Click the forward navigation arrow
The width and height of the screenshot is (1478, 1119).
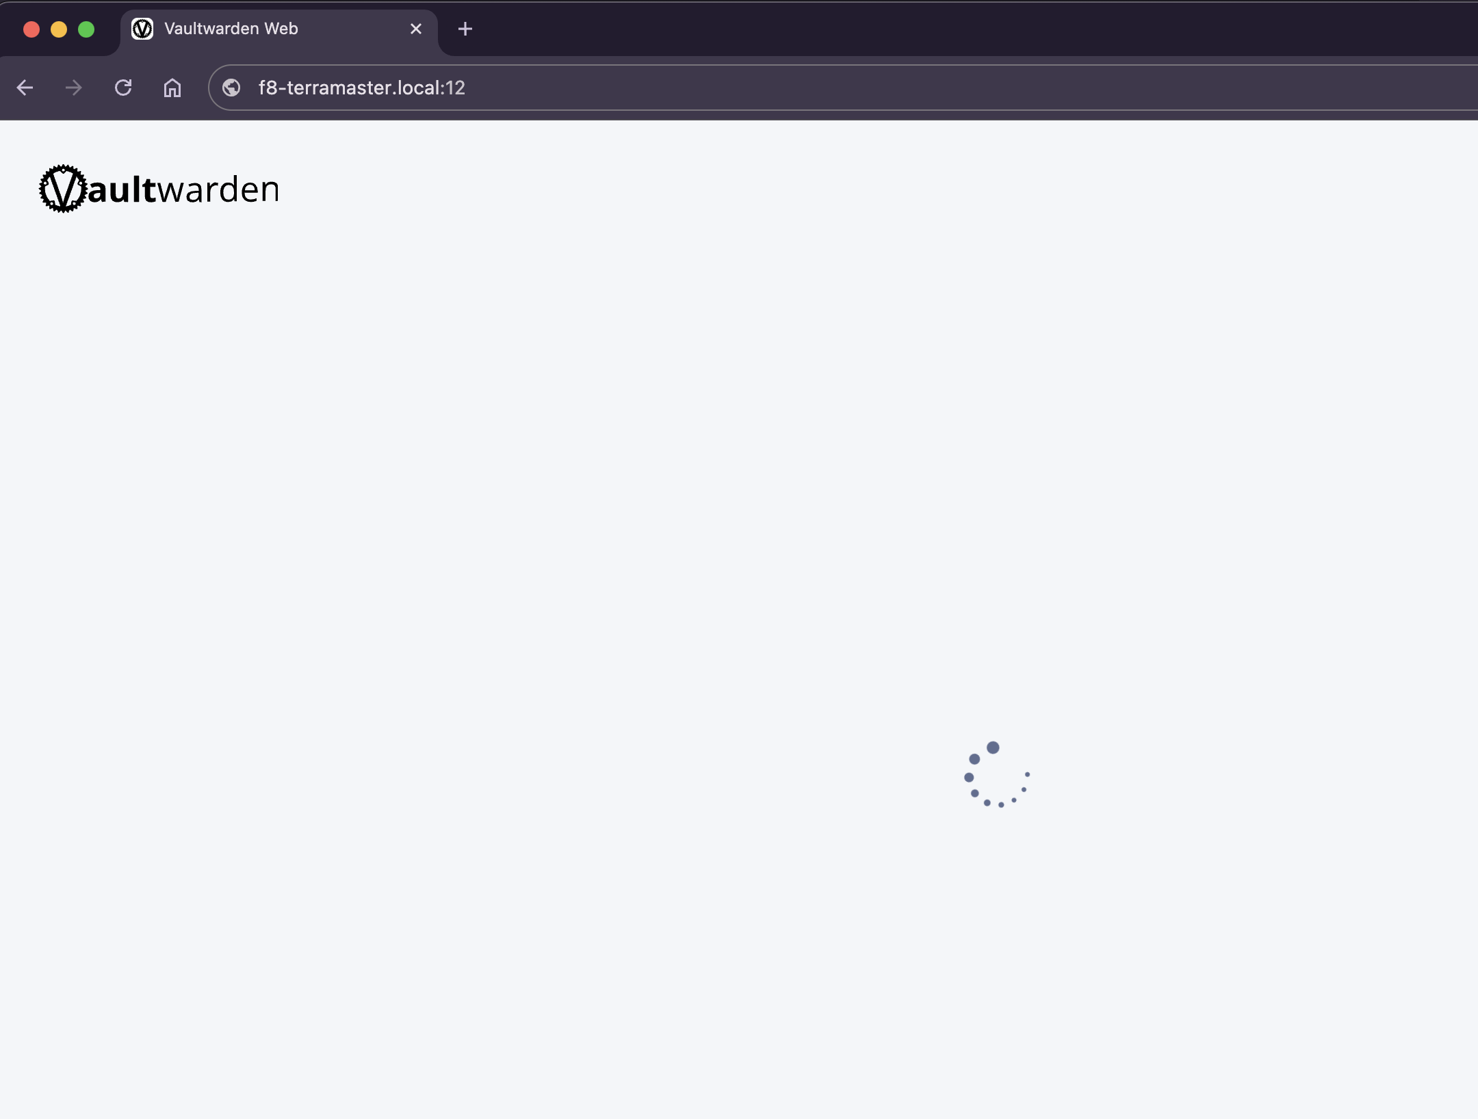(74, 88)
